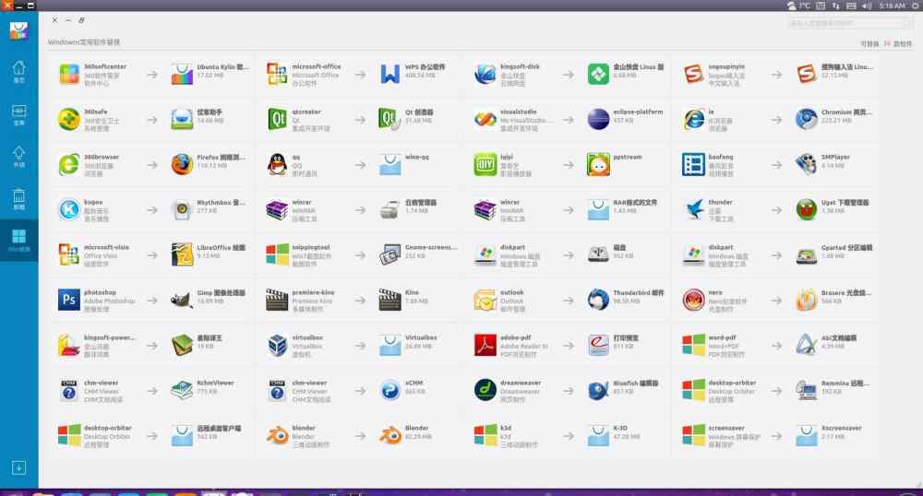The width and height of the screenshot is (923, 496).
Task: Click the baofeng player icon
Action: click(x=693, y=164)
